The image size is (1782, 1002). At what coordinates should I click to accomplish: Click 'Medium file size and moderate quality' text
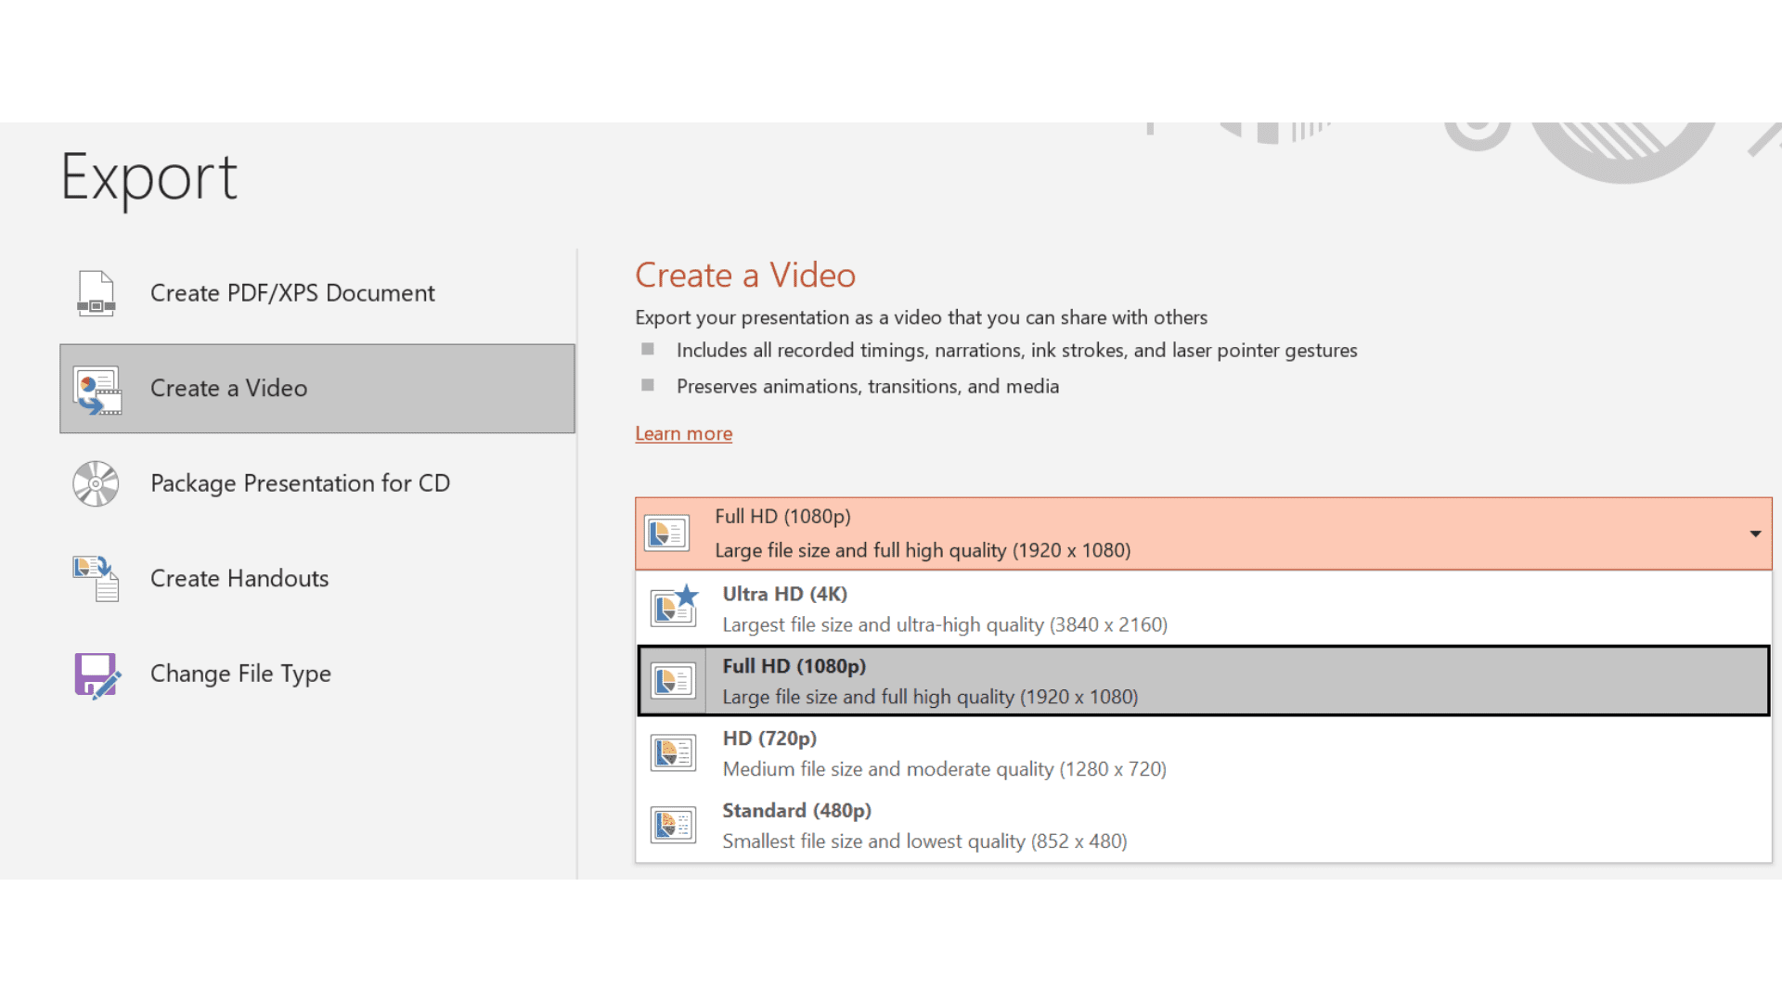tap(945, 769)
